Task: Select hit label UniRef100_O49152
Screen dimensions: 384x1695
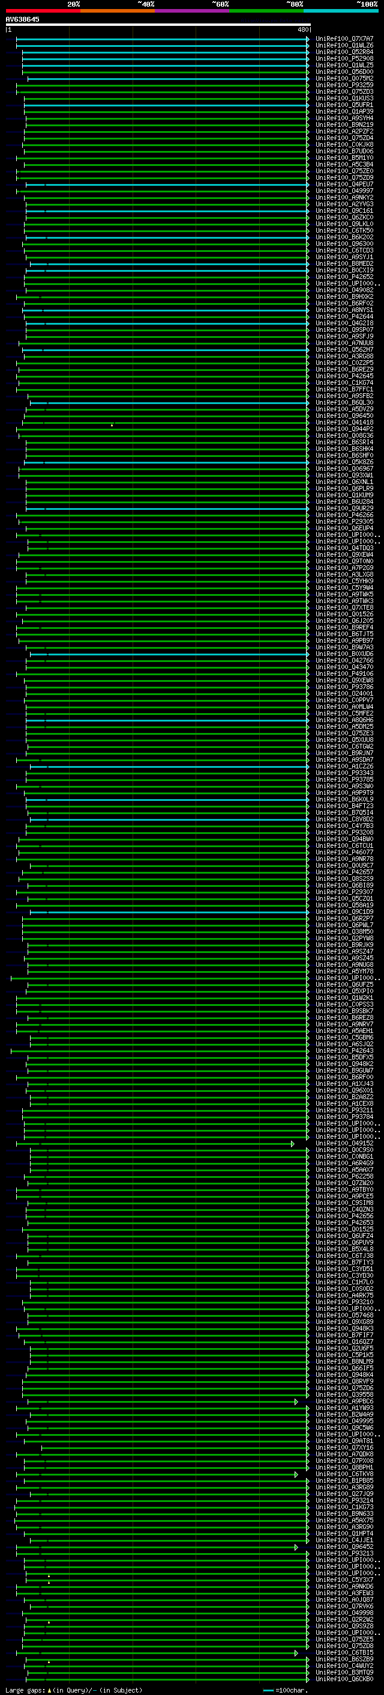Action: 344,1144
